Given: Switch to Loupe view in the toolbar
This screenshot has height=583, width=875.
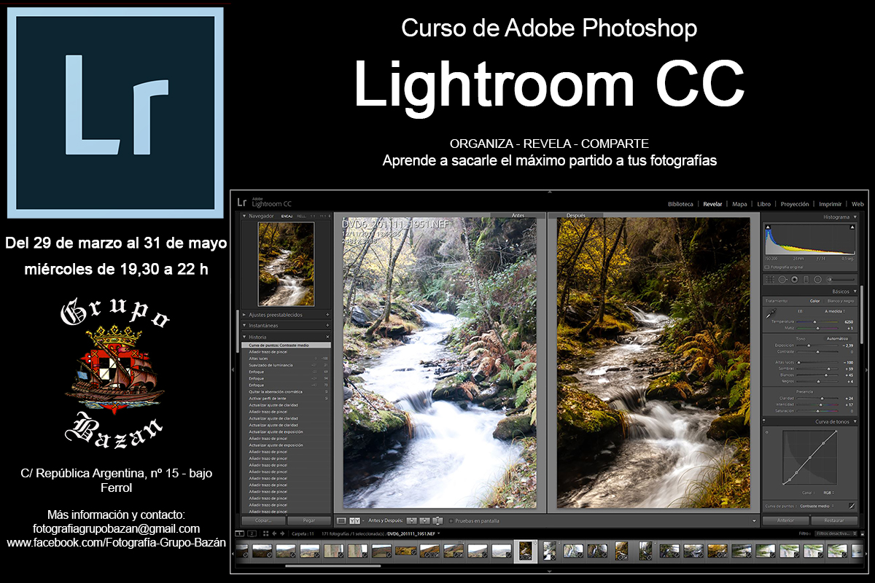Looking at the screenshot, I should (341, 521).
